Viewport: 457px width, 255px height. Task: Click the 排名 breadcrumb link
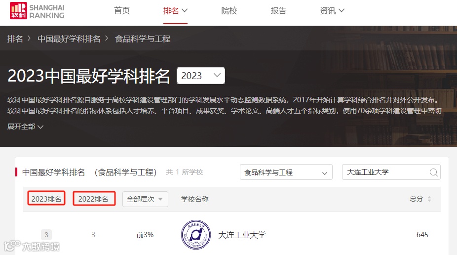15,39
